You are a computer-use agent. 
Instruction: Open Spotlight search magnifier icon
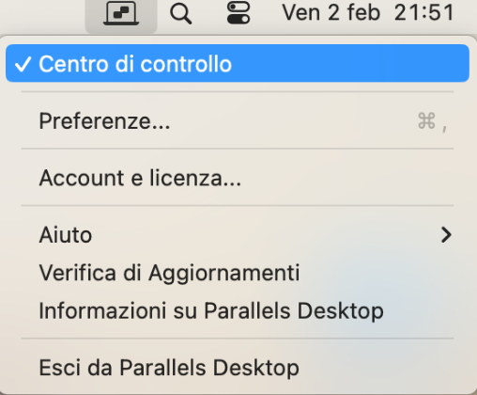click(x=180, y=14)
